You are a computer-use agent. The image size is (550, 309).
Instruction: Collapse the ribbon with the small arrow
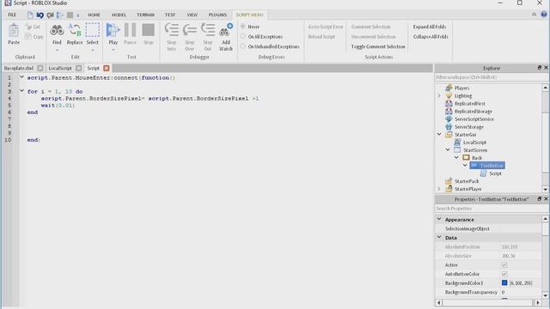point(534,15)
